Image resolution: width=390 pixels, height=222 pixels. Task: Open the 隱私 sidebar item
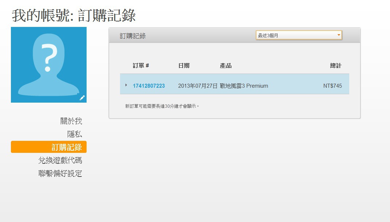[75, 134]
